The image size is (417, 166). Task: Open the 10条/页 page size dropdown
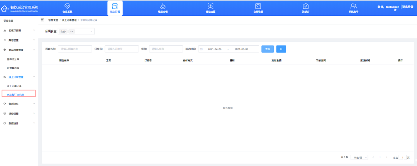(x=359, y=158)
